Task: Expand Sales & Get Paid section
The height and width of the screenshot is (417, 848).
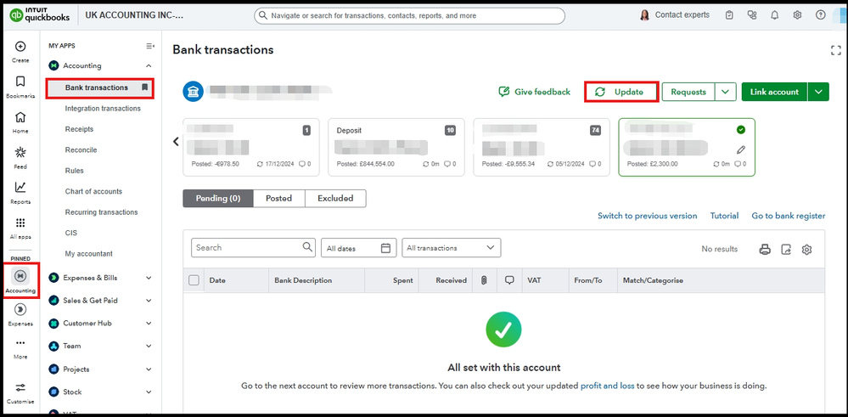Action: pos(149,301)
